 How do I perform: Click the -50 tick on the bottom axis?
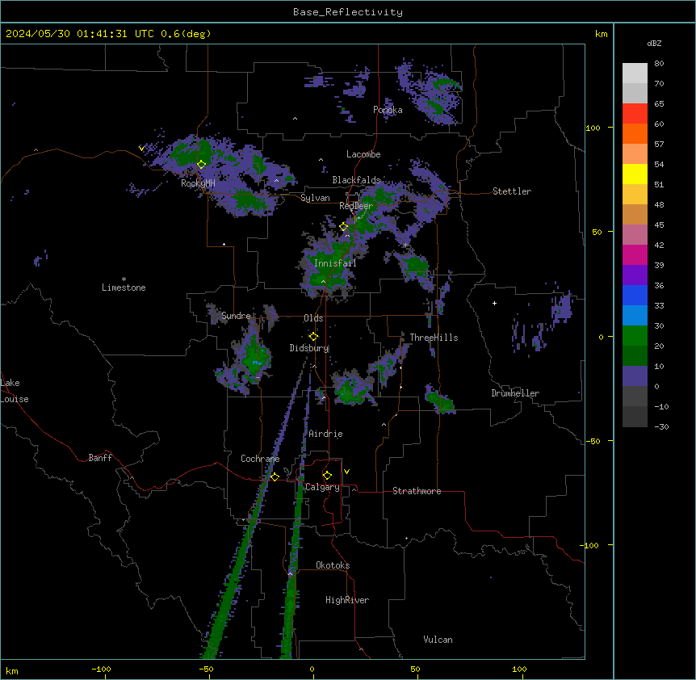206,670
